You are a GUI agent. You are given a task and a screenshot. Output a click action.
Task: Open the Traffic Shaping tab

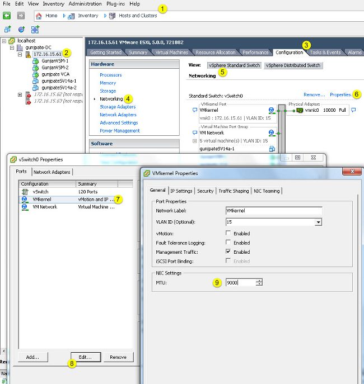point(234,191)
